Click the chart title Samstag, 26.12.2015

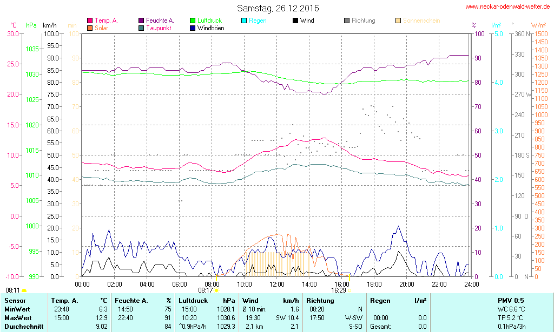click(x=278, y=8)
